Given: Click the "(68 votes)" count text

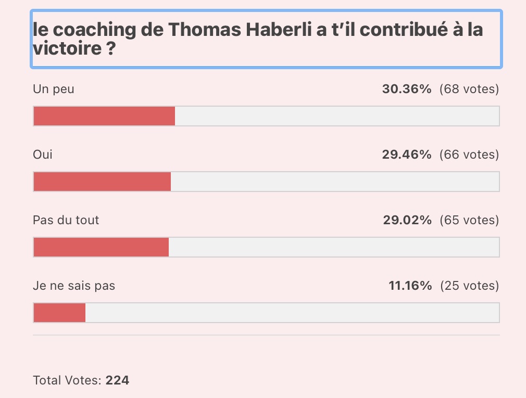Looking at the screenshot, I should [x=469, y=89].
